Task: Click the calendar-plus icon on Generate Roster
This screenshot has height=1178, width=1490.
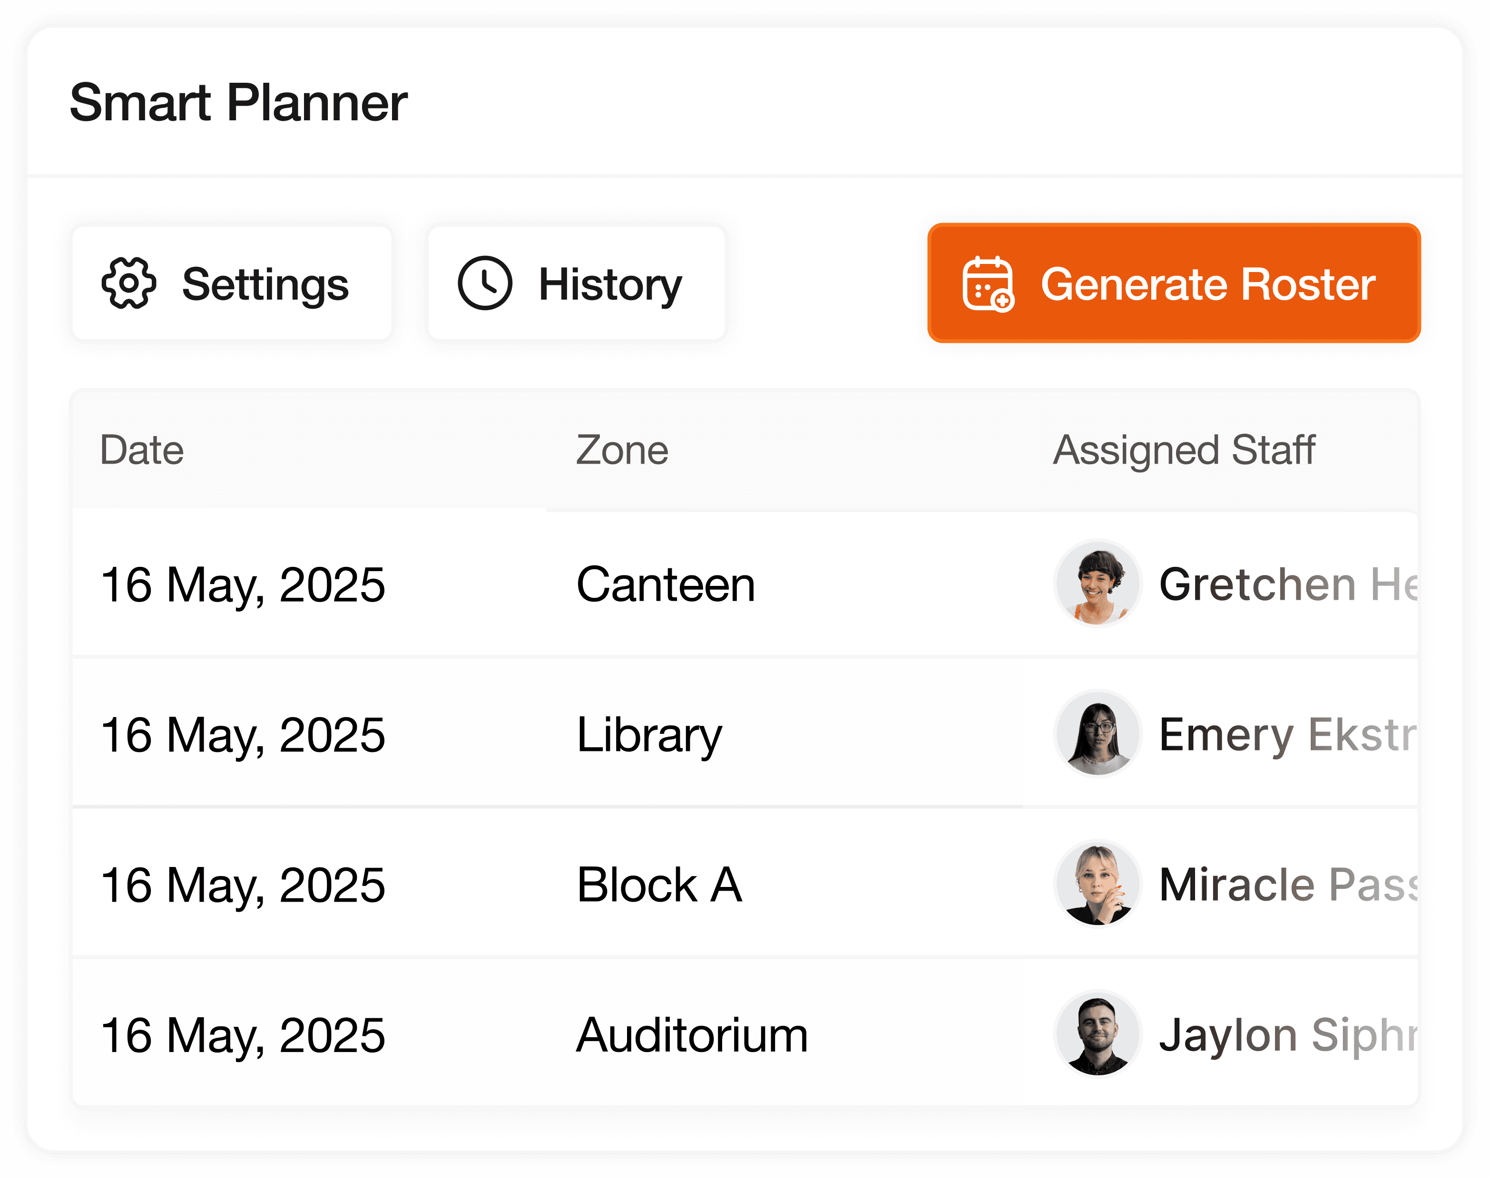Action: (988, 284)
